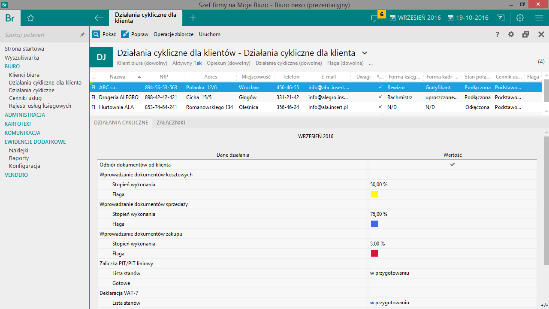The image size is (549, 309).
Task: Sort by the Miejscowość column
Action: point(256,77)
